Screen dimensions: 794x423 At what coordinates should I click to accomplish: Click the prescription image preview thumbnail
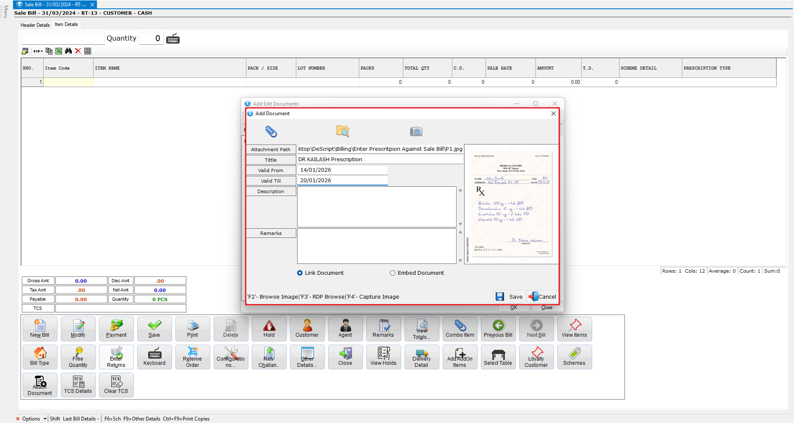click(x=511, y=204)
